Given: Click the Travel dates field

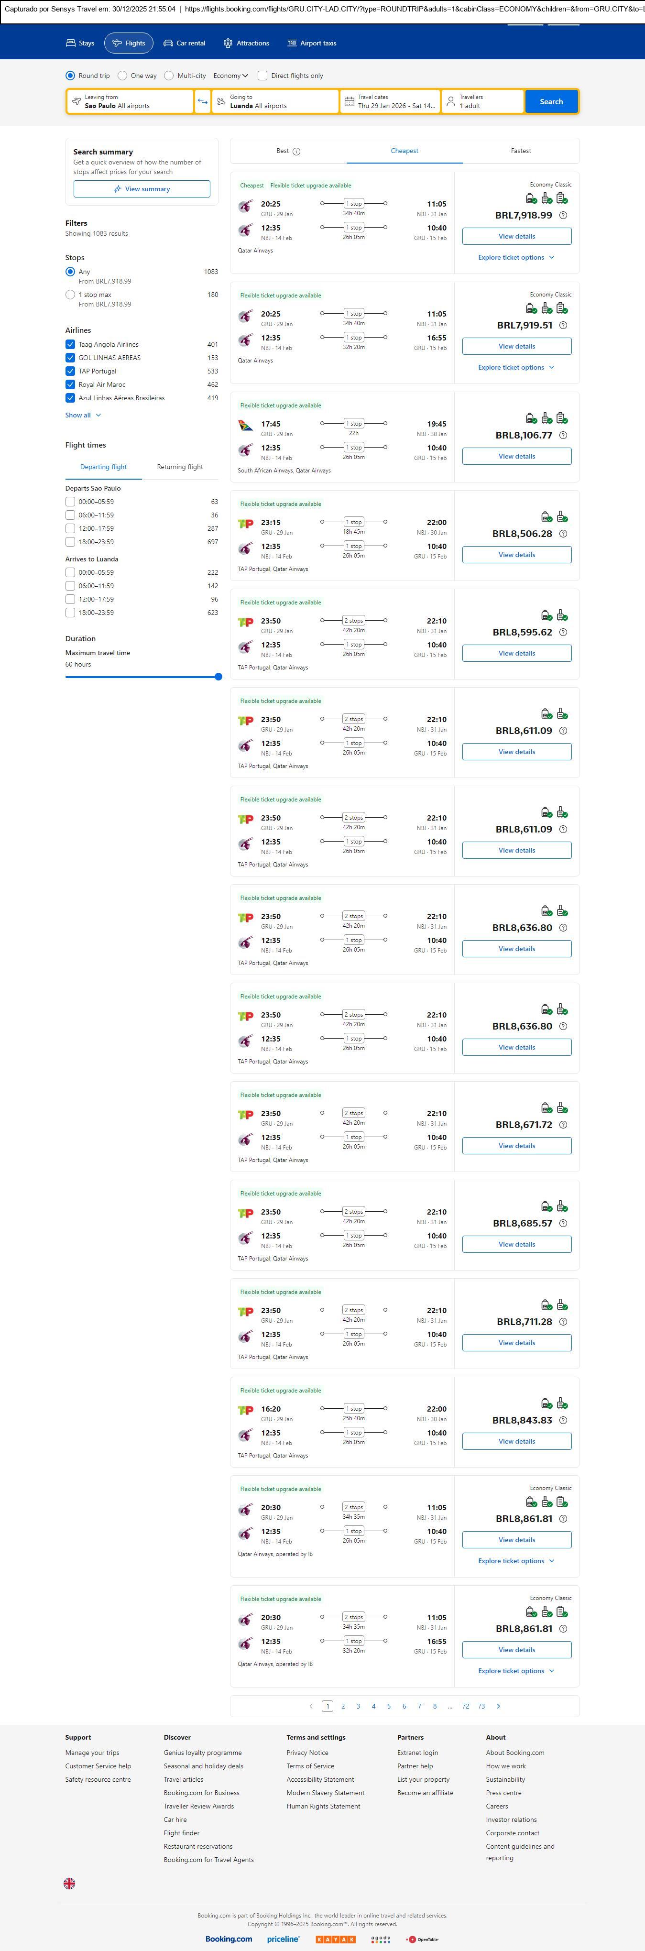Looking at the screenshot, I should 390,101.
